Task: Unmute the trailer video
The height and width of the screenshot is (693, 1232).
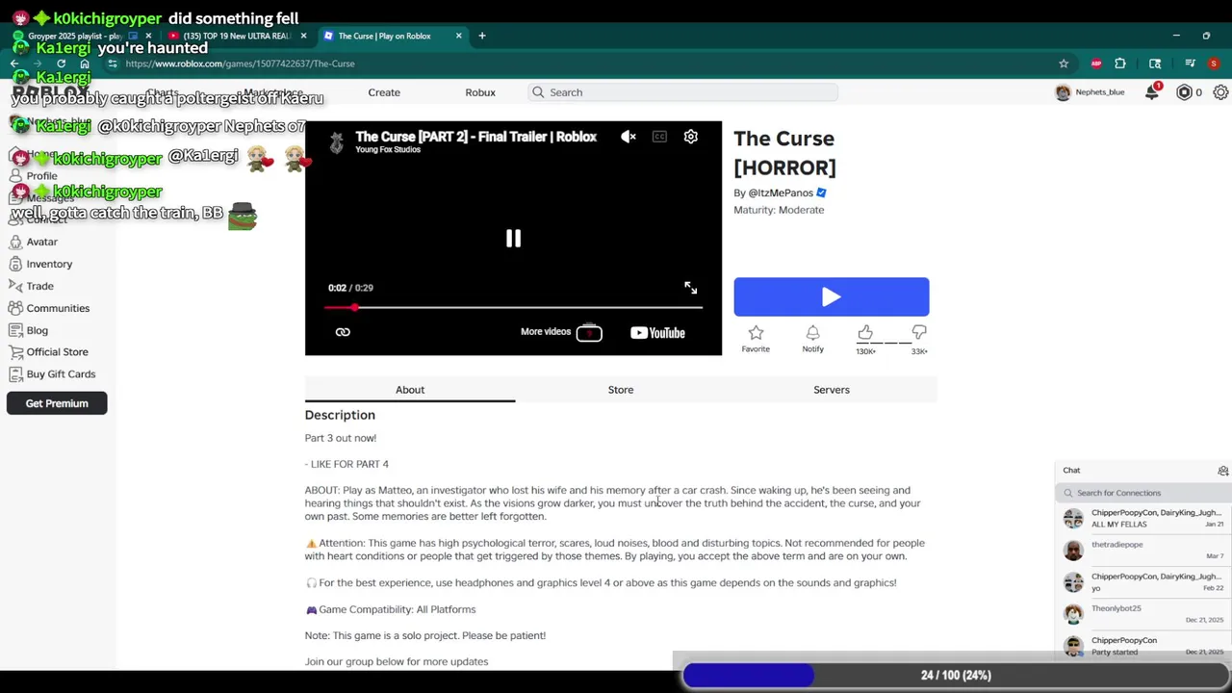Action: coord(628,137)
